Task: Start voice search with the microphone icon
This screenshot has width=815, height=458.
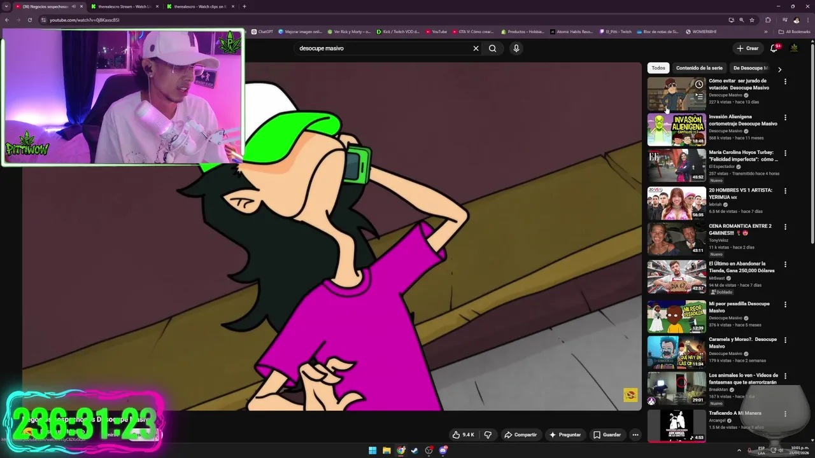Action: point(516,48)
